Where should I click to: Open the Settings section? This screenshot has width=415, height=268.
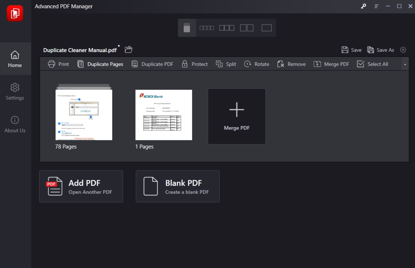(x=15, y=92)
